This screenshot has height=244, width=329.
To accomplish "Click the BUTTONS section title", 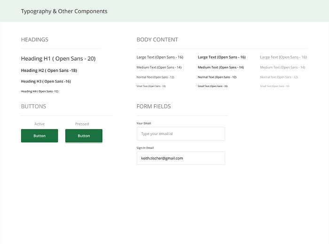I will point(33,106).
